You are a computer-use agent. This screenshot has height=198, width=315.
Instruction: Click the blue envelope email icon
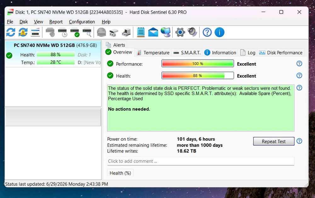click(153, 32)
